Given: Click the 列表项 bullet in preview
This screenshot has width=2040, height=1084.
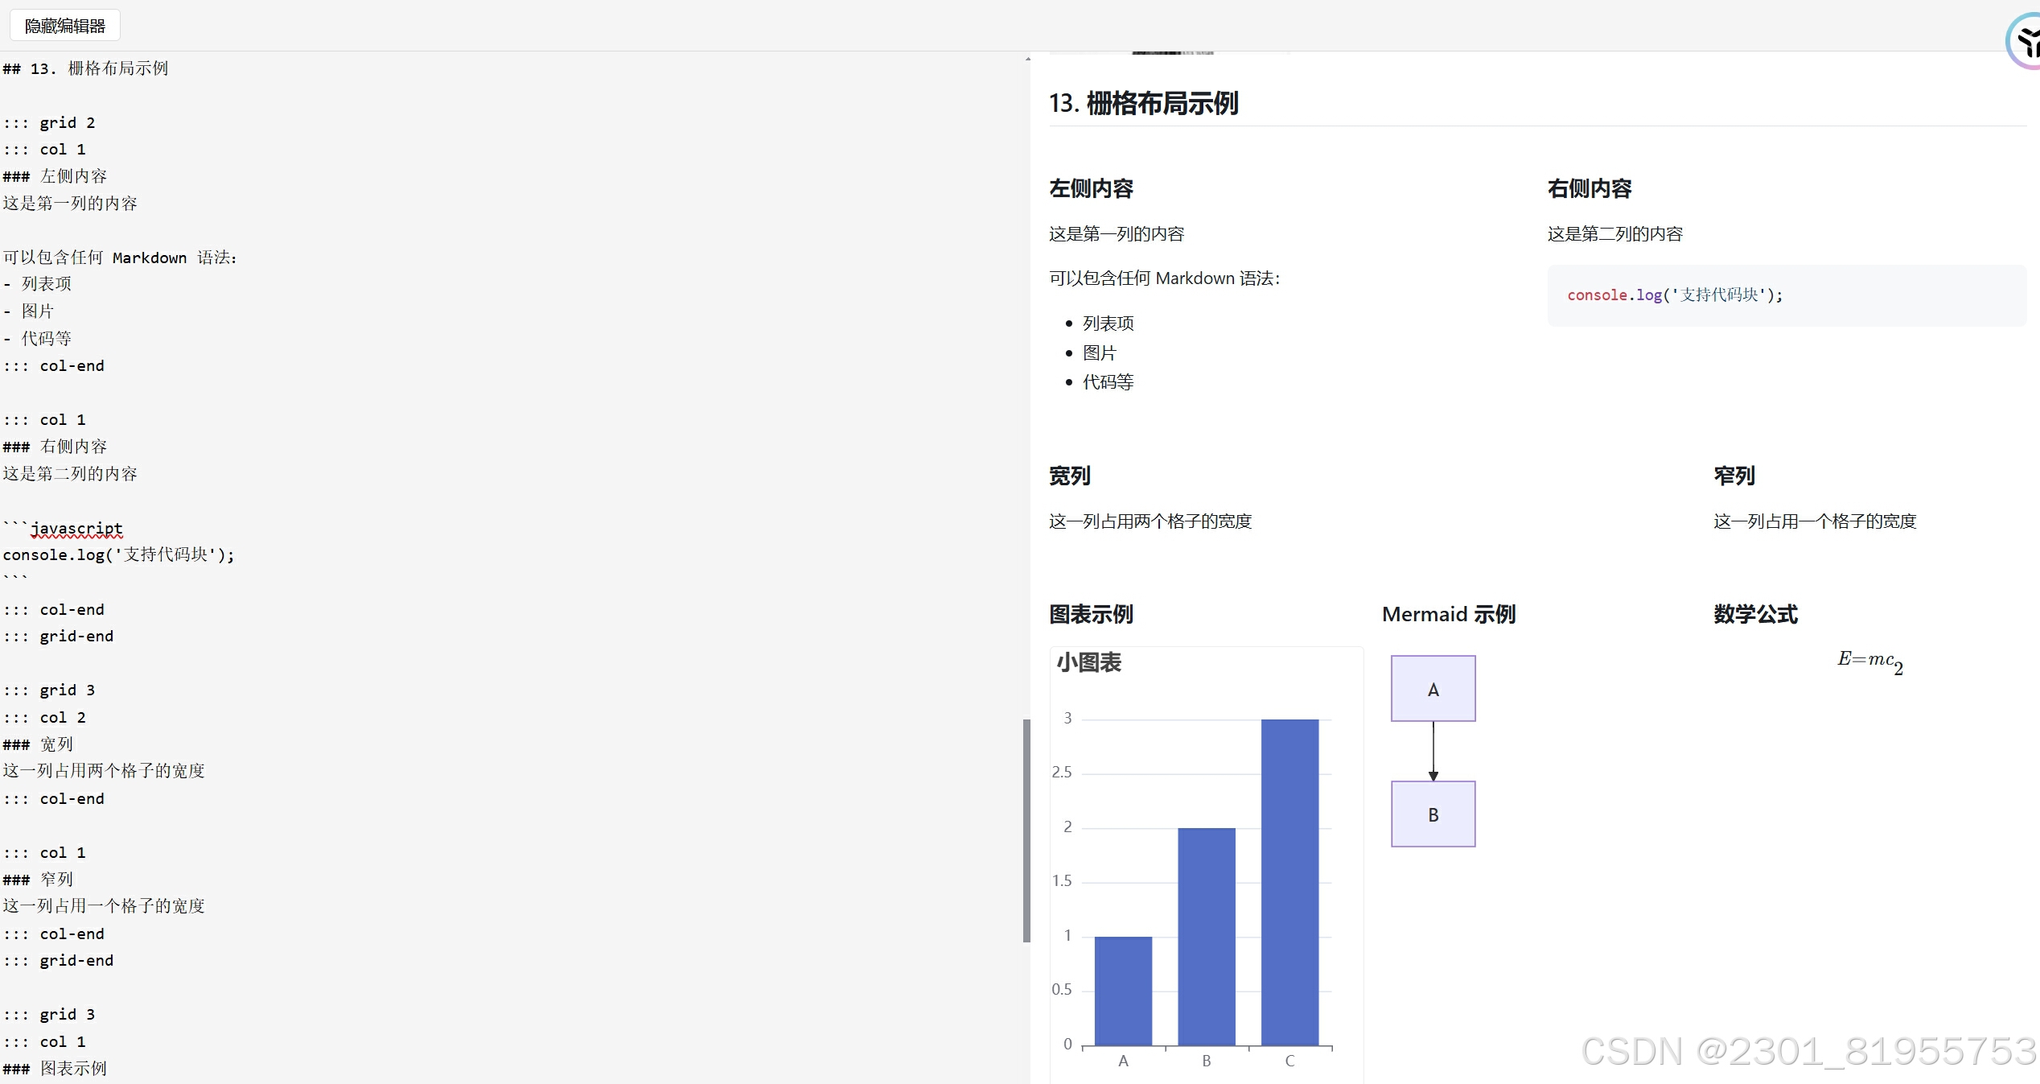Looking at the screenshot, I should click(x=1108, y=324).
